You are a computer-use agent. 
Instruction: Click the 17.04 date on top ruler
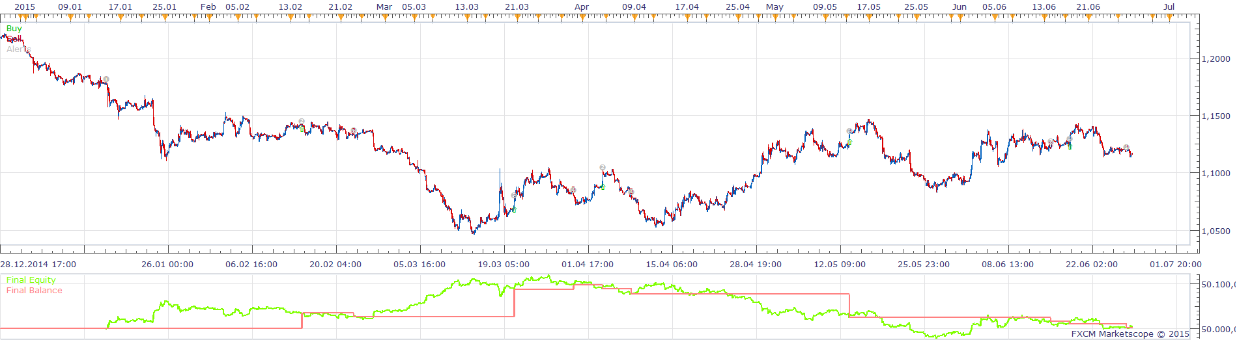point(687,7)
